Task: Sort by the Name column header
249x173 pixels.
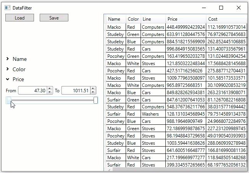Action: tap(114, 19)
